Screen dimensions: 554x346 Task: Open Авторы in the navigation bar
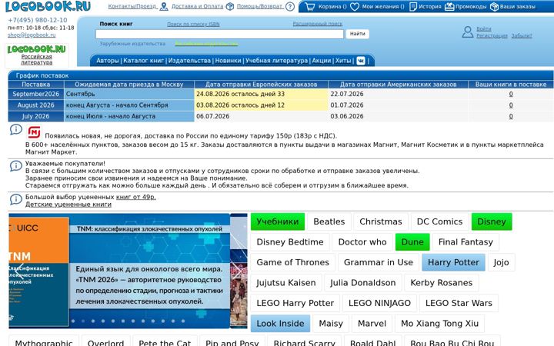tap(108, 61)
